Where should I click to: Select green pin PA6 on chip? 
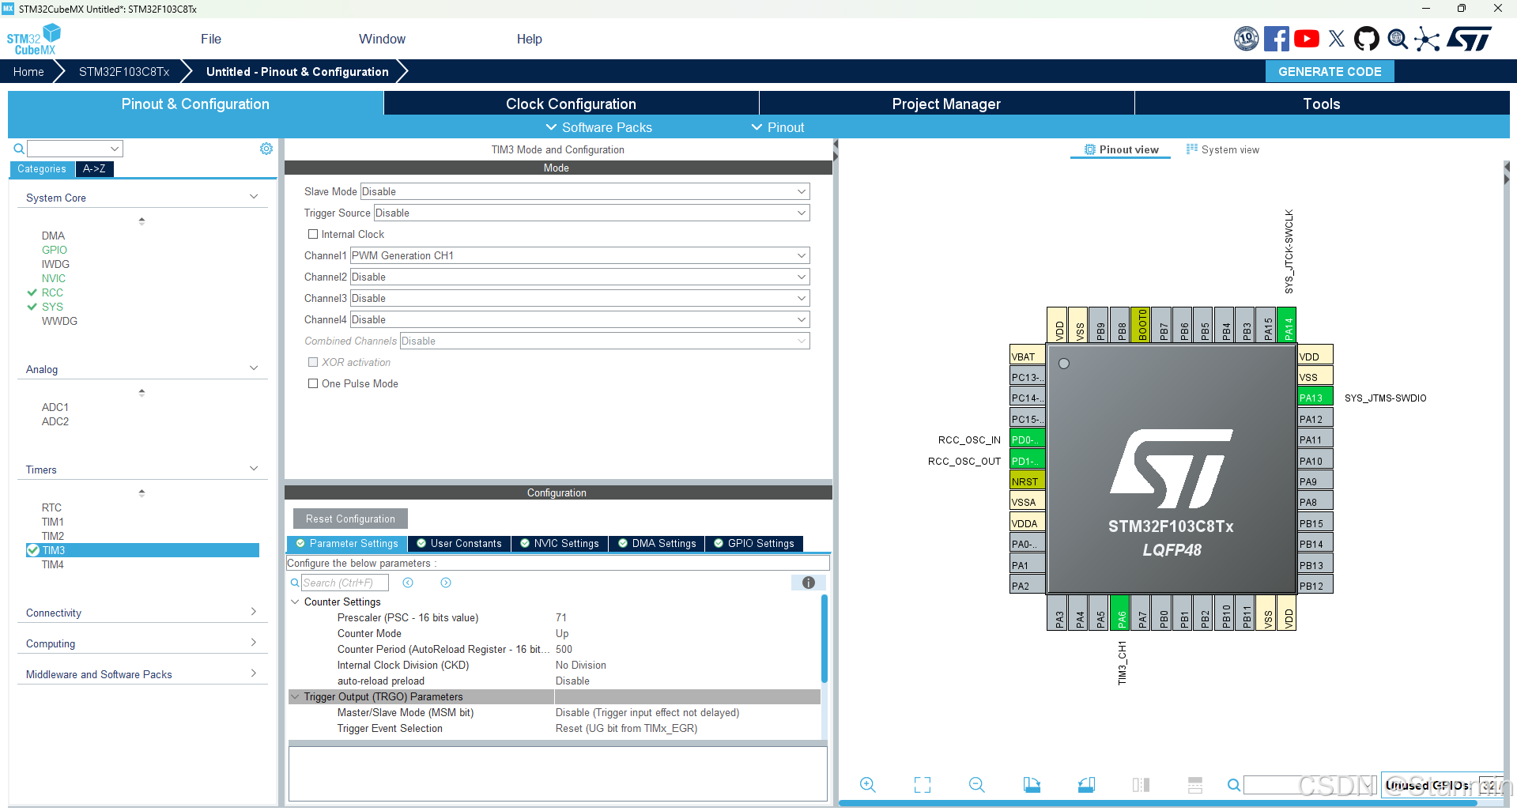(x=1121, y=613)
